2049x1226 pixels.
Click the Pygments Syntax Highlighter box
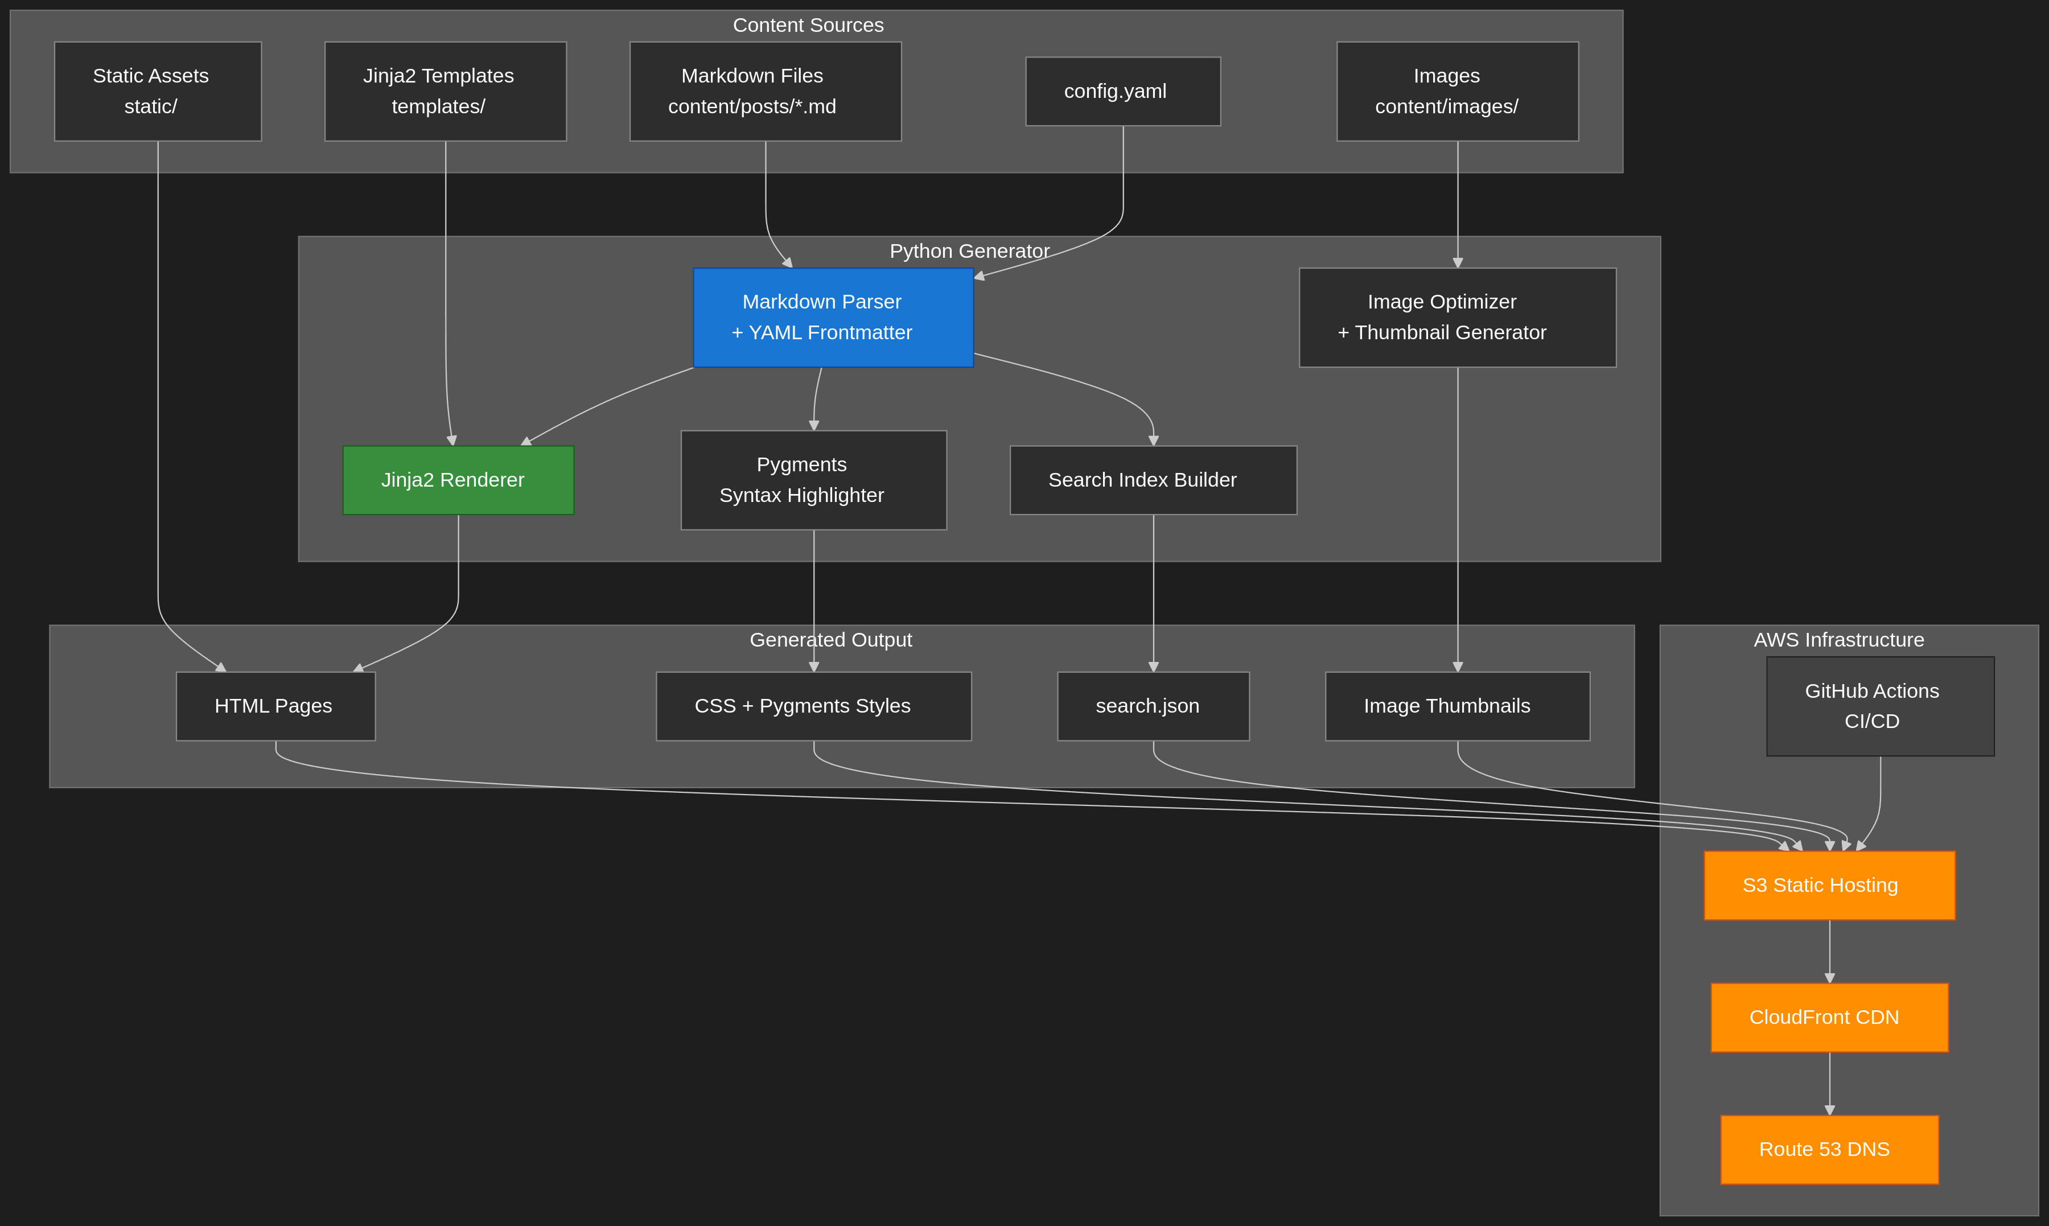813,480
